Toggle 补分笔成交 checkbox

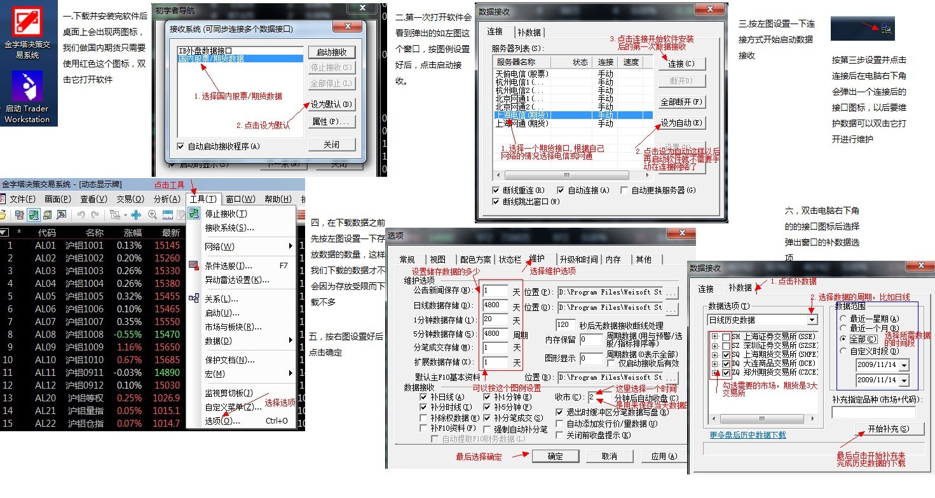click(487, 418)
